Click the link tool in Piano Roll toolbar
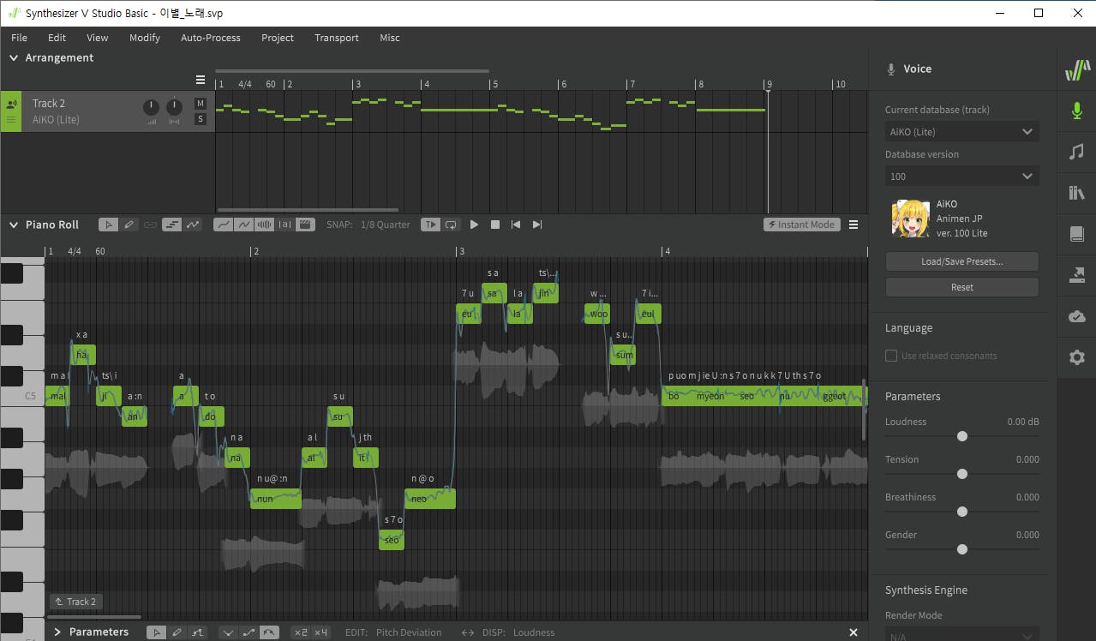 [x=150, y=225]
